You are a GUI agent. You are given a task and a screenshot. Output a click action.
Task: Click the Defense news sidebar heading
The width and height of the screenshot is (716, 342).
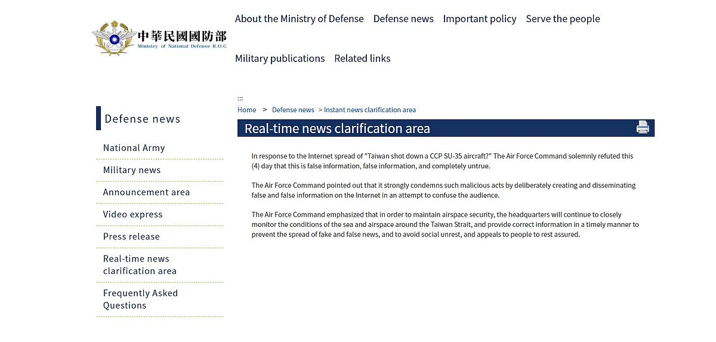142,119
